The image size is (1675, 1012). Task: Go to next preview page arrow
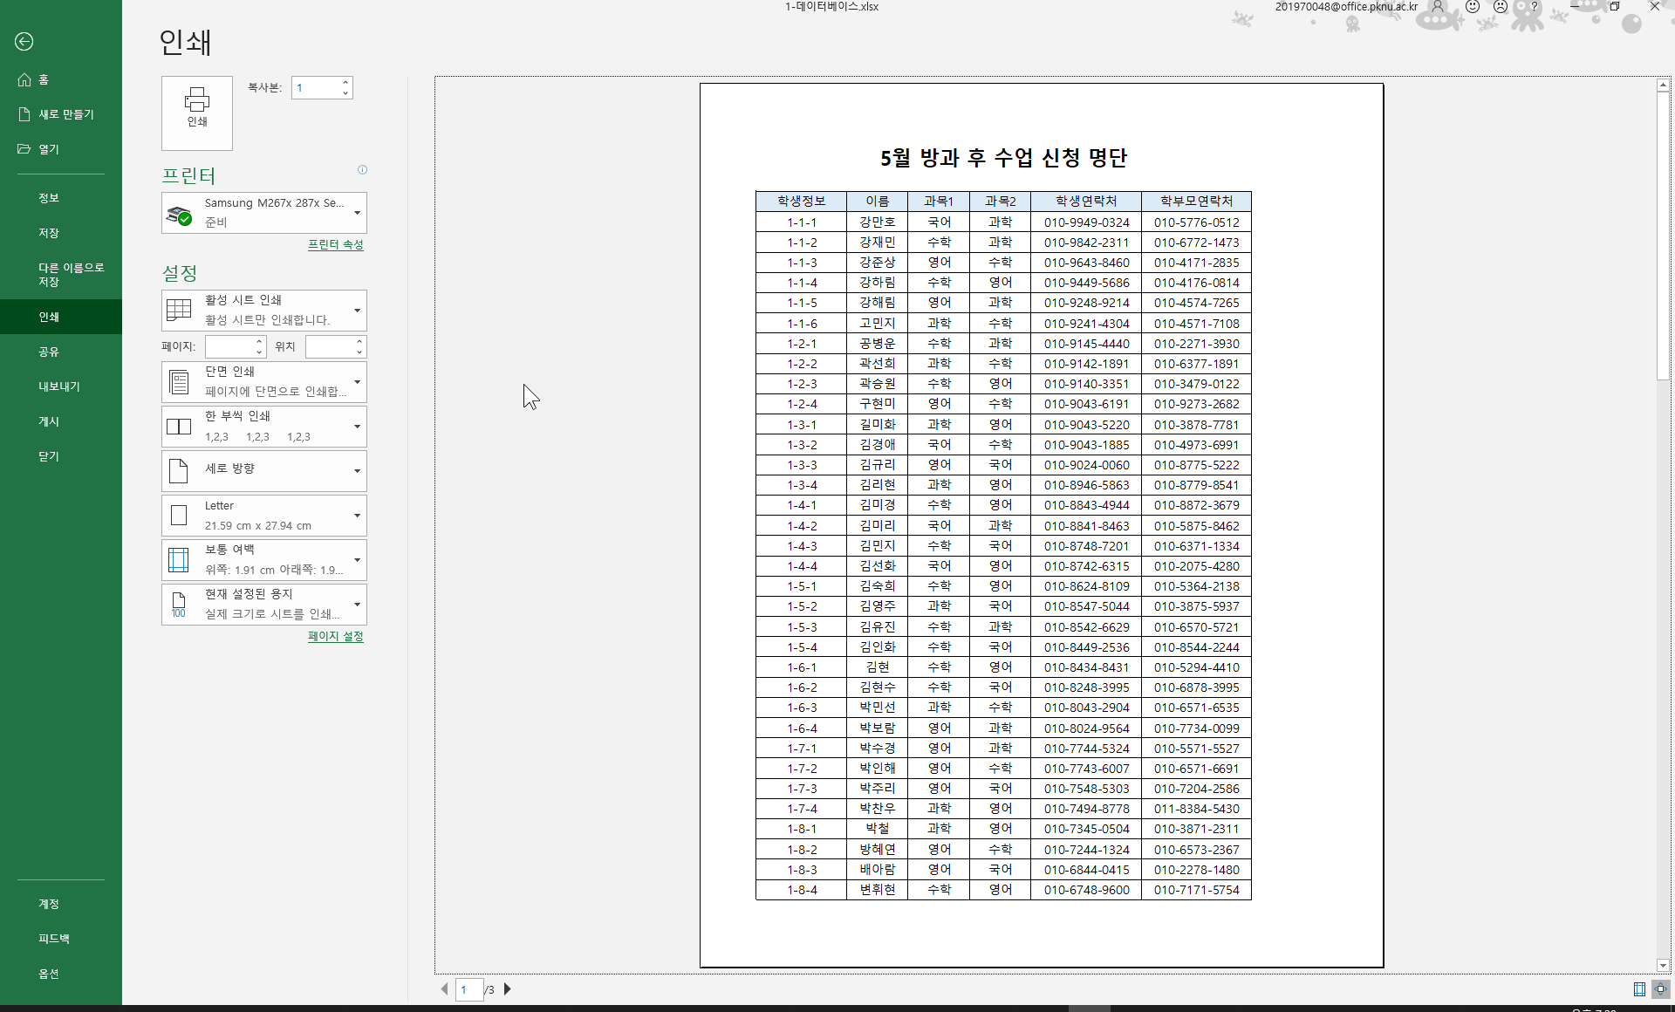click(508, 989)
